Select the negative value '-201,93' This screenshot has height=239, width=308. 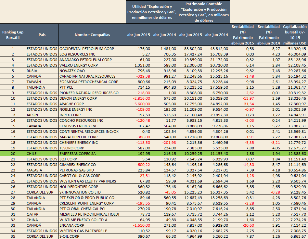pyautogui.click(x=165, y=143)
